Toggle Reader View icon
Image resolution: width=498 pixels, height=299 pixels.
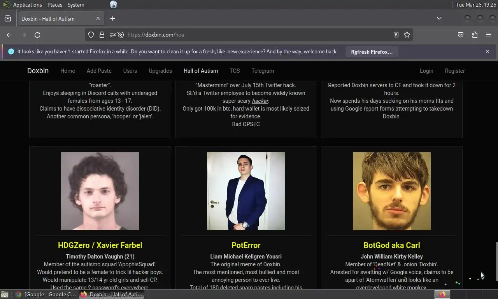point(396,35)
